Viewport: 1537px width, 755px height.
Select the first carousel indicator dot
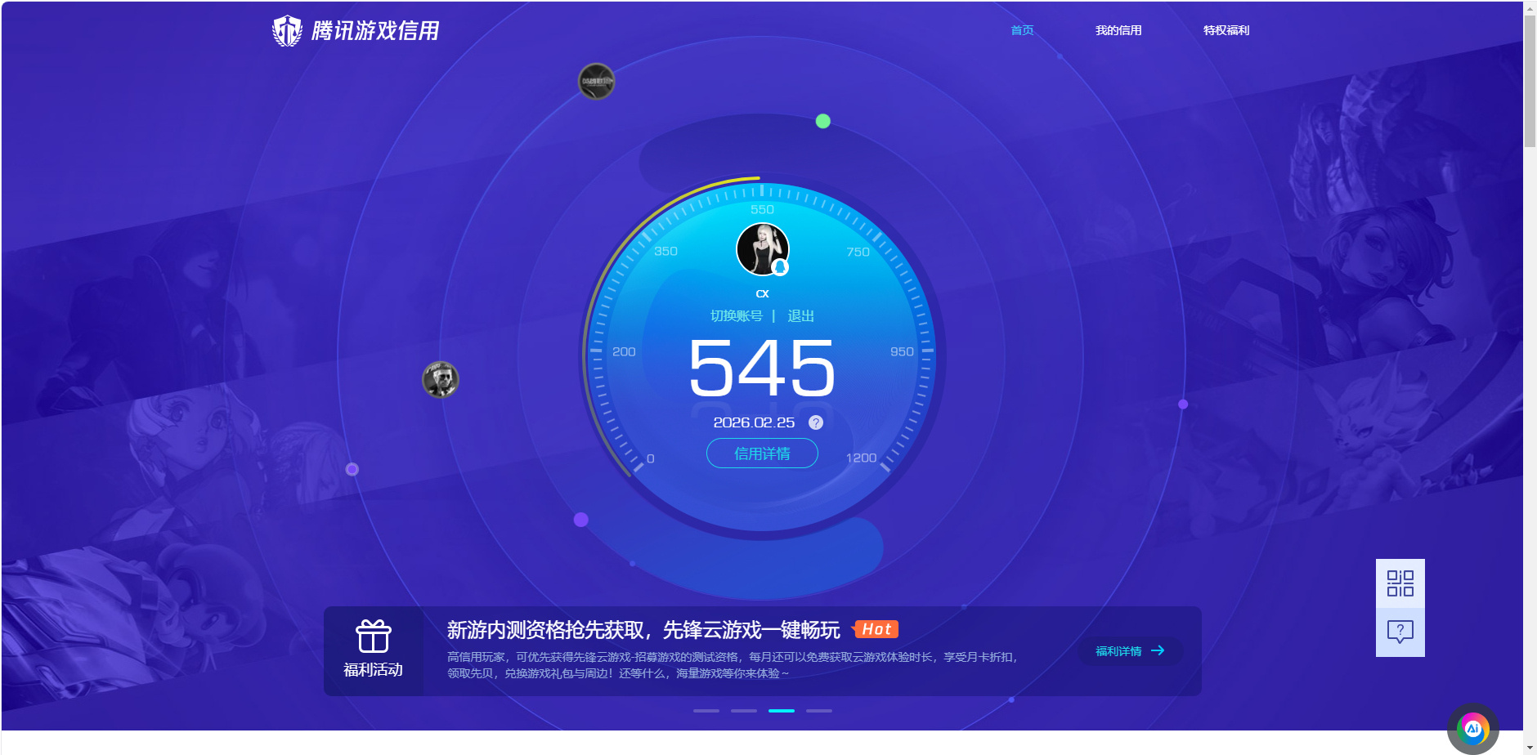pyautogui.click(x=705, y=711)
